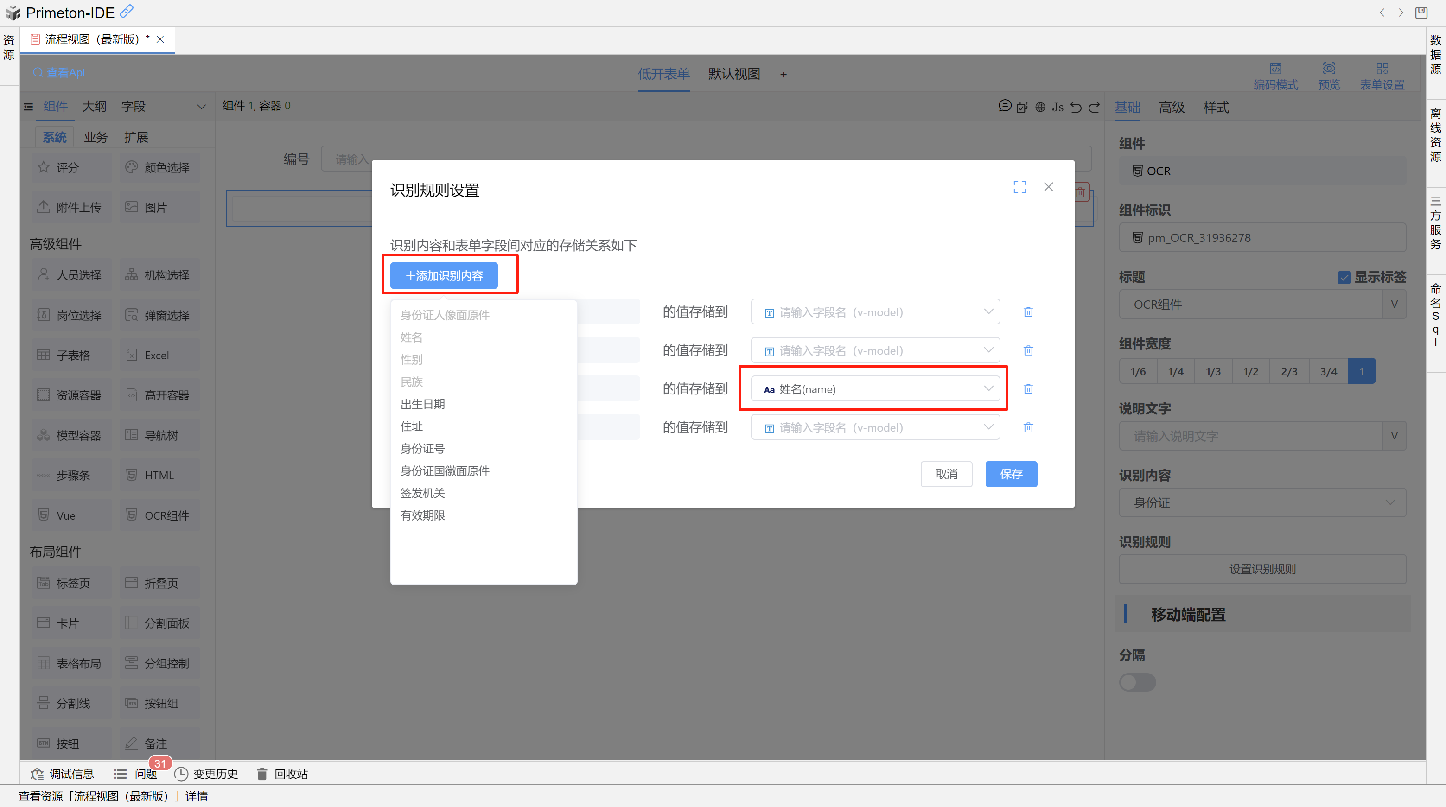Click the 预览 preview icon
1446x807 pixels.
(x=1329, y=69)
